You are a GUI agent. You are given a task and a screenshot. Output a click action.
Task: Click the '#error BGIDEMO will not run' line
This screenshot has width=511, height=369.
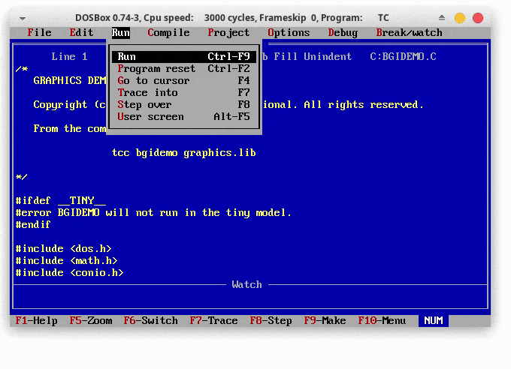(x=153, y=213)
